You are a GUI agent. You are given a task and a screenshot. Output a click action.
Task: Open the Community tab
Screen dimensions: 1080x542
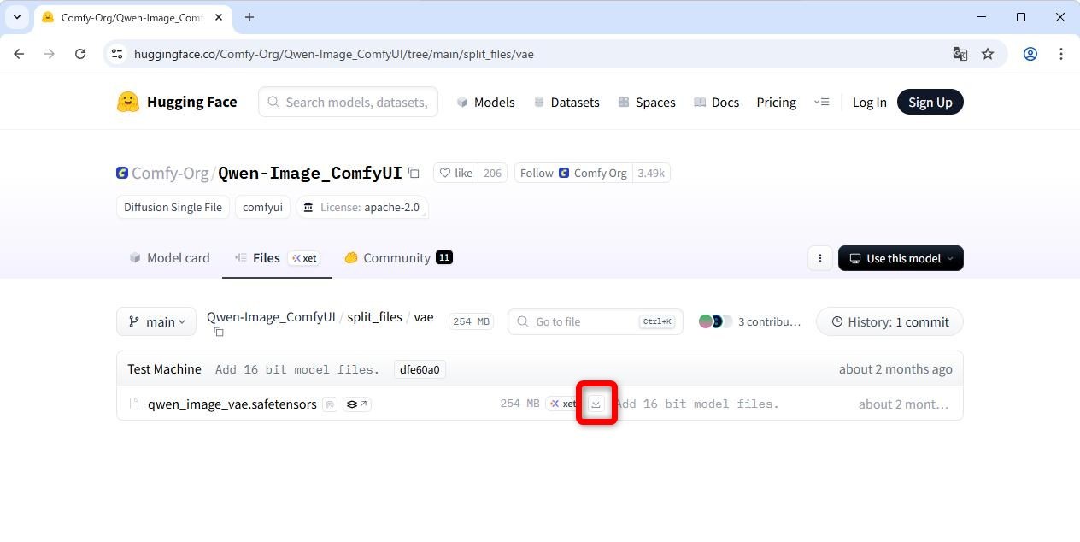(x=398, y=257)
